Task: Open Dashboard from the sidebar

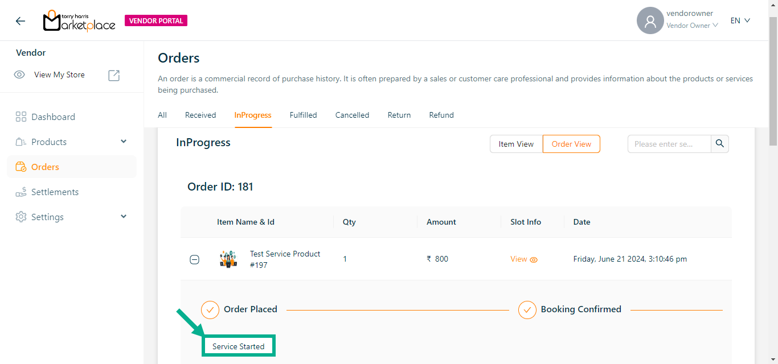Action: coord(53,117)
